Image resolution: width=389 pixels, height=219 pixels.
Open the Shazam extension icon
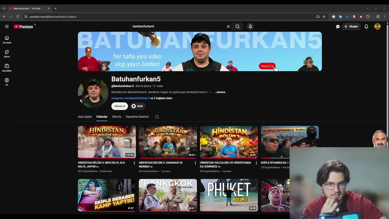pos(340,17)
